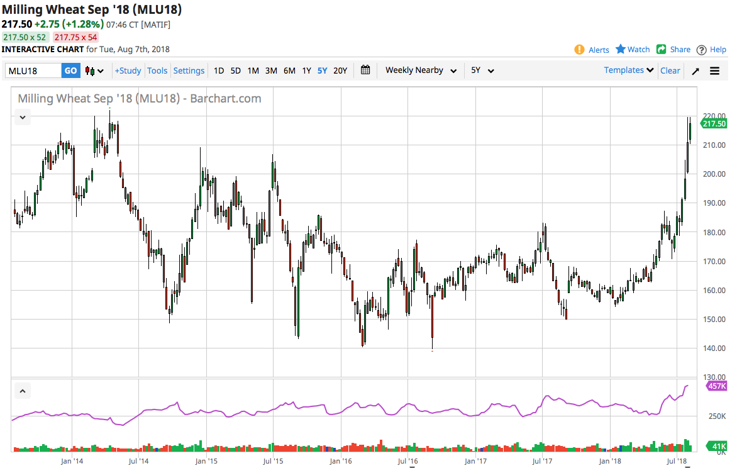Click the Help link text
This screenshot has width=737, height=468.
point(718,50)
